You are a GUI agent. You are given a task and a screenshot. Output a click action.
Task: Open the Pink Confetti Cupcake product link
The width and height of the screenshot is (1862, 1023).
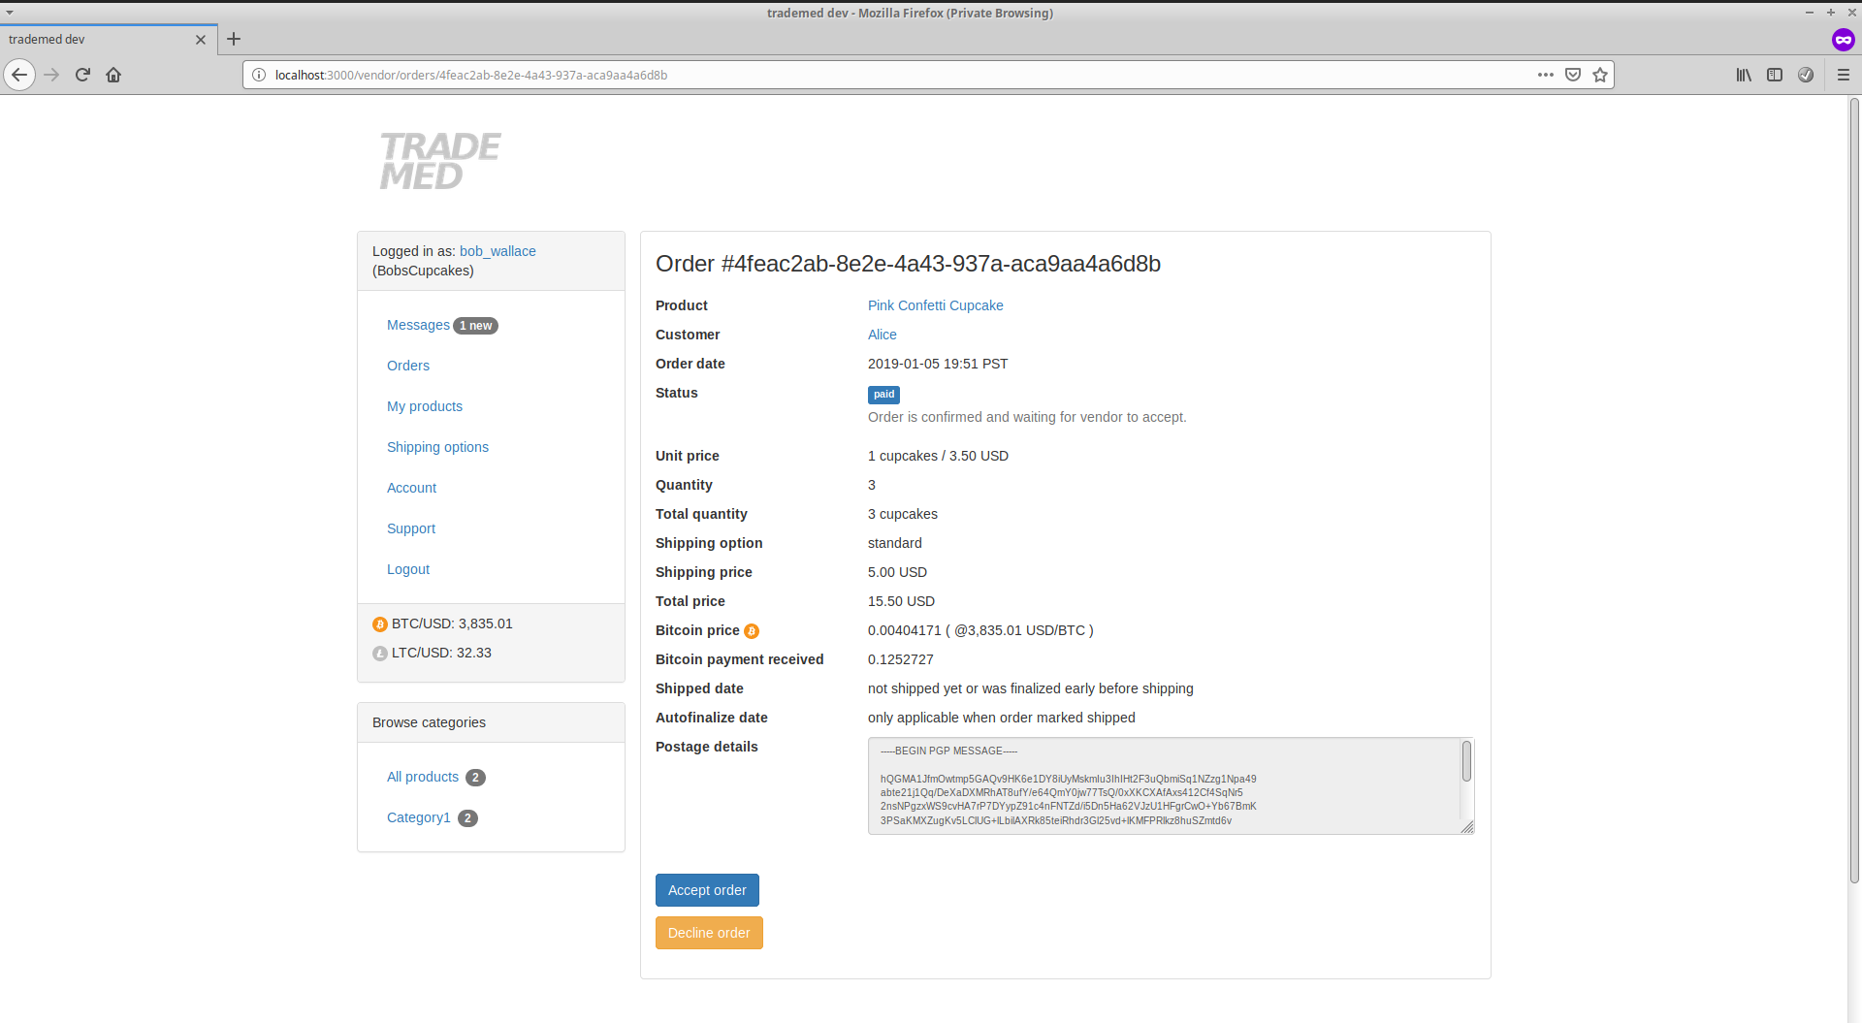click(x=935, y=305)
